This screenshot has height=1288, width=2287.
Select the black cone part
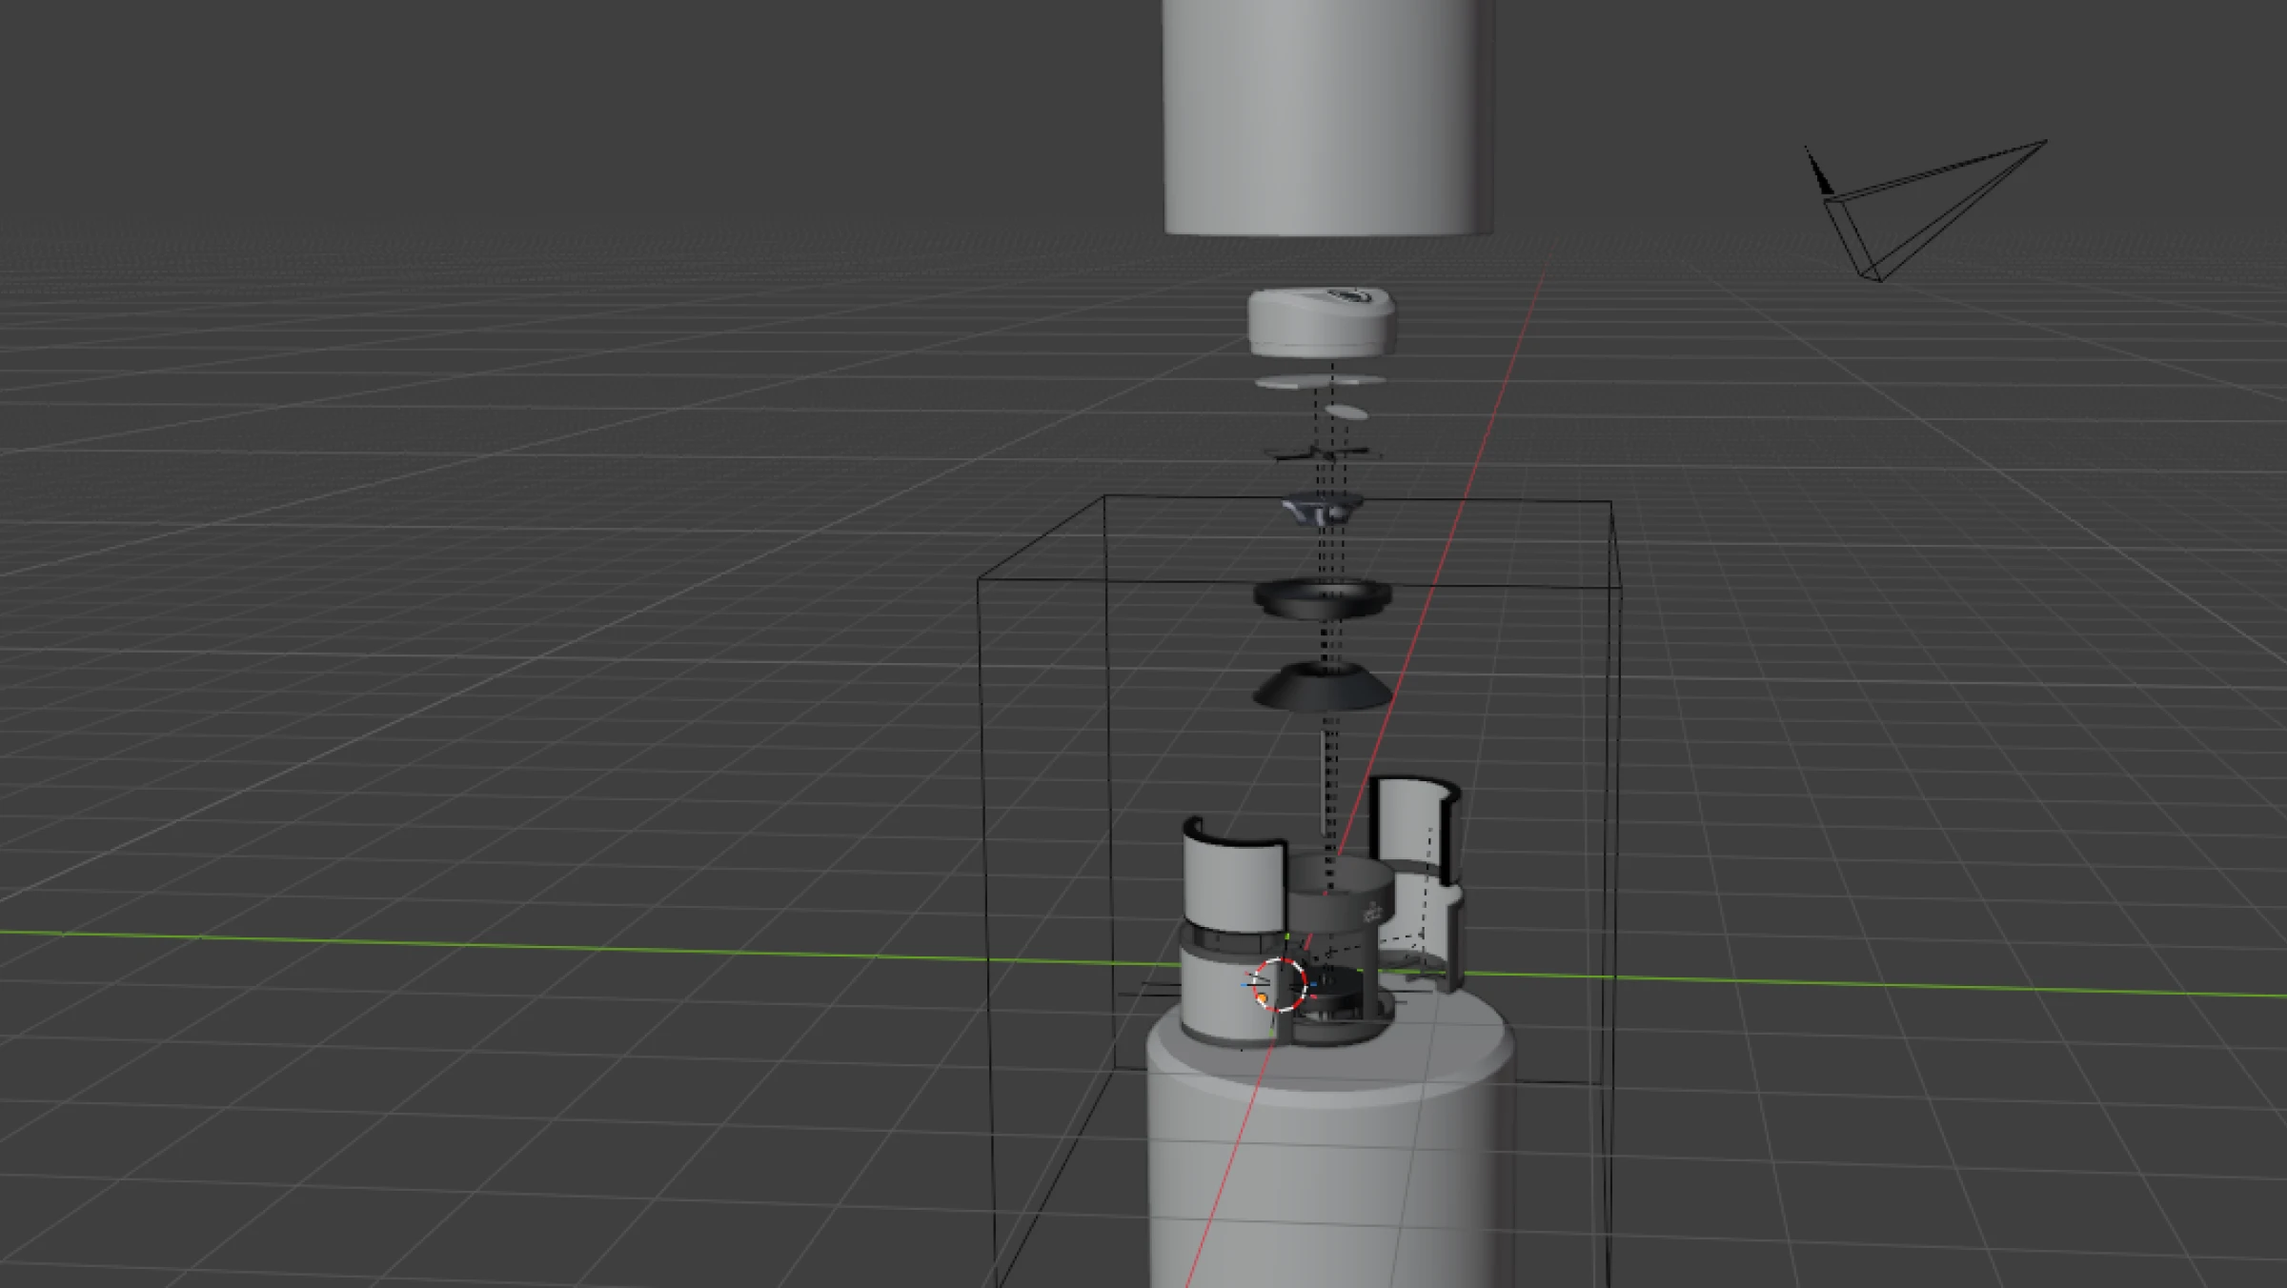pos(1321,689)
